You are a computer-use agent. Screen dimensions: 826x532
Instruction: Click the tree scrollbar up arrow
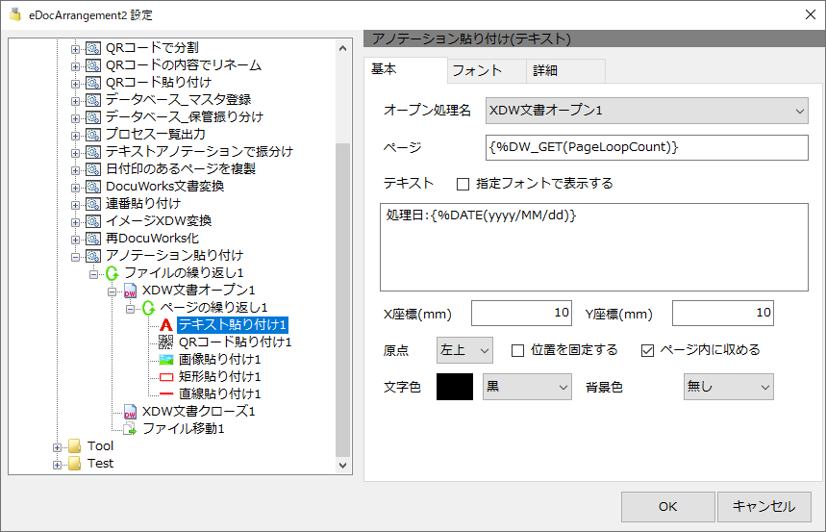(343, 48)
